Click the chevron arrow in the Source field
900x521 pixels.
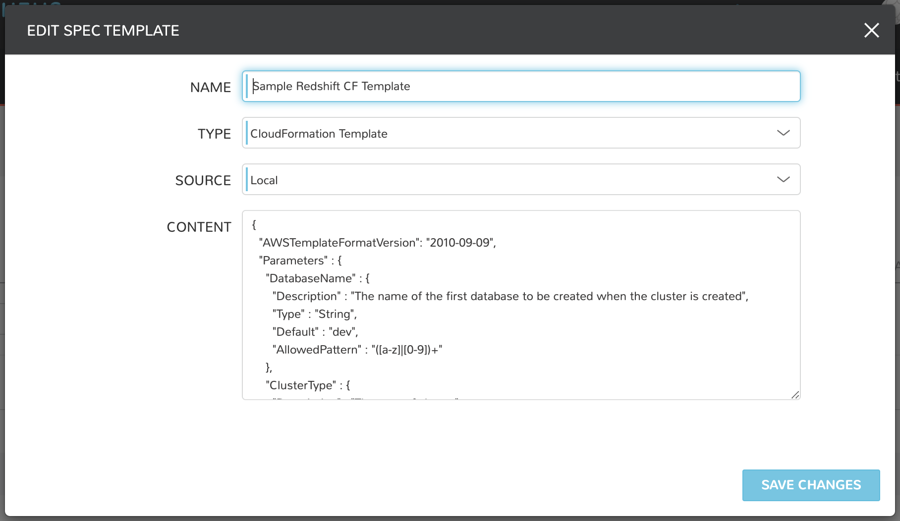pos(783,180)
